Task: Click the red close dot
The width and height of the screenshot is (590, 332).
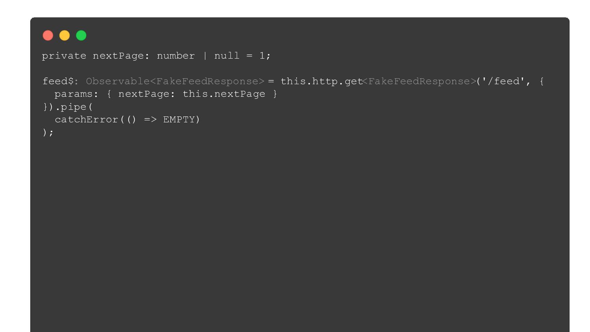Action: (48, 36)
